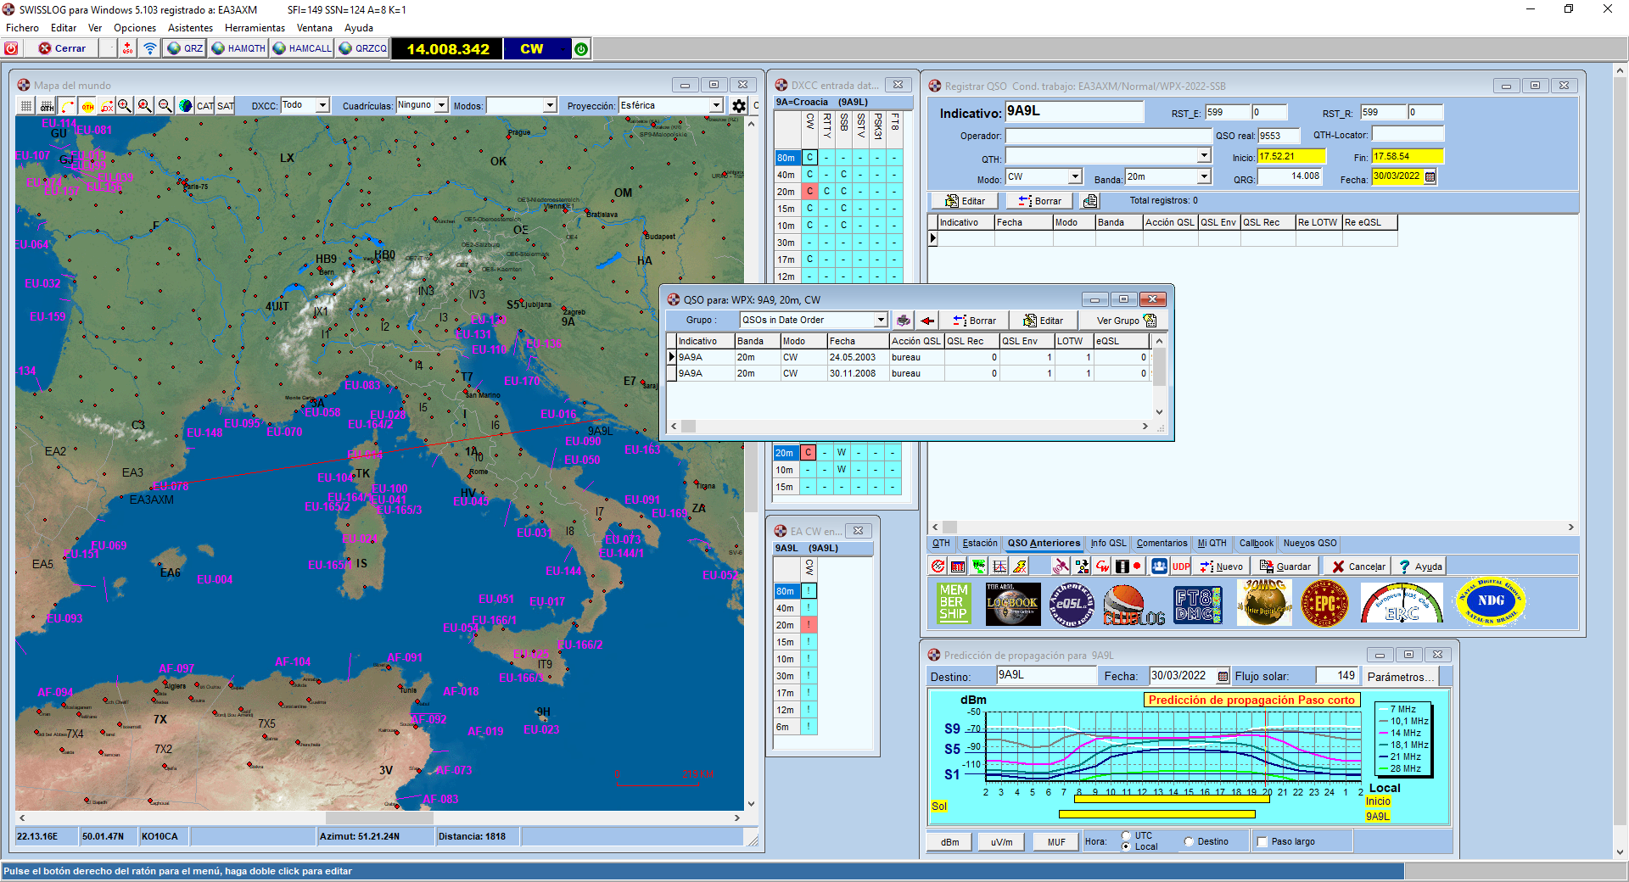Screen dimensions: 1629x882
Task: Expand the Banda dropdown in QSO entry
Action: [x=1203, y=176]
